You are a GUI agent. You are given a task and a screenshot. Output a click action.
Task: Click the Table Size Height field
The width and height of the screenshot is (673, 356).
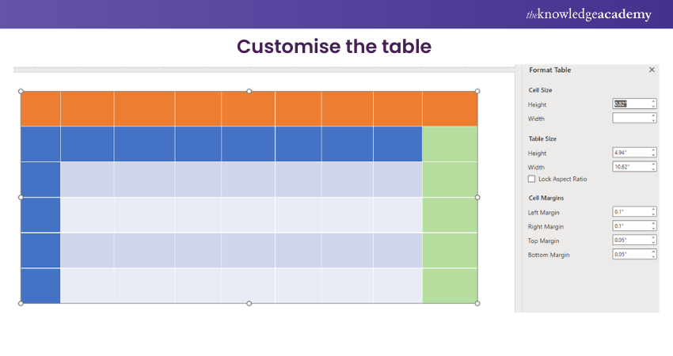point(631,153)
